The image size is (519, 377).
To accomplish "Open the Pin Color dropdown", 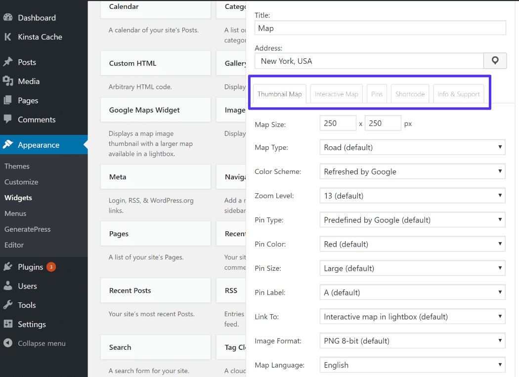I will (412, 244).
